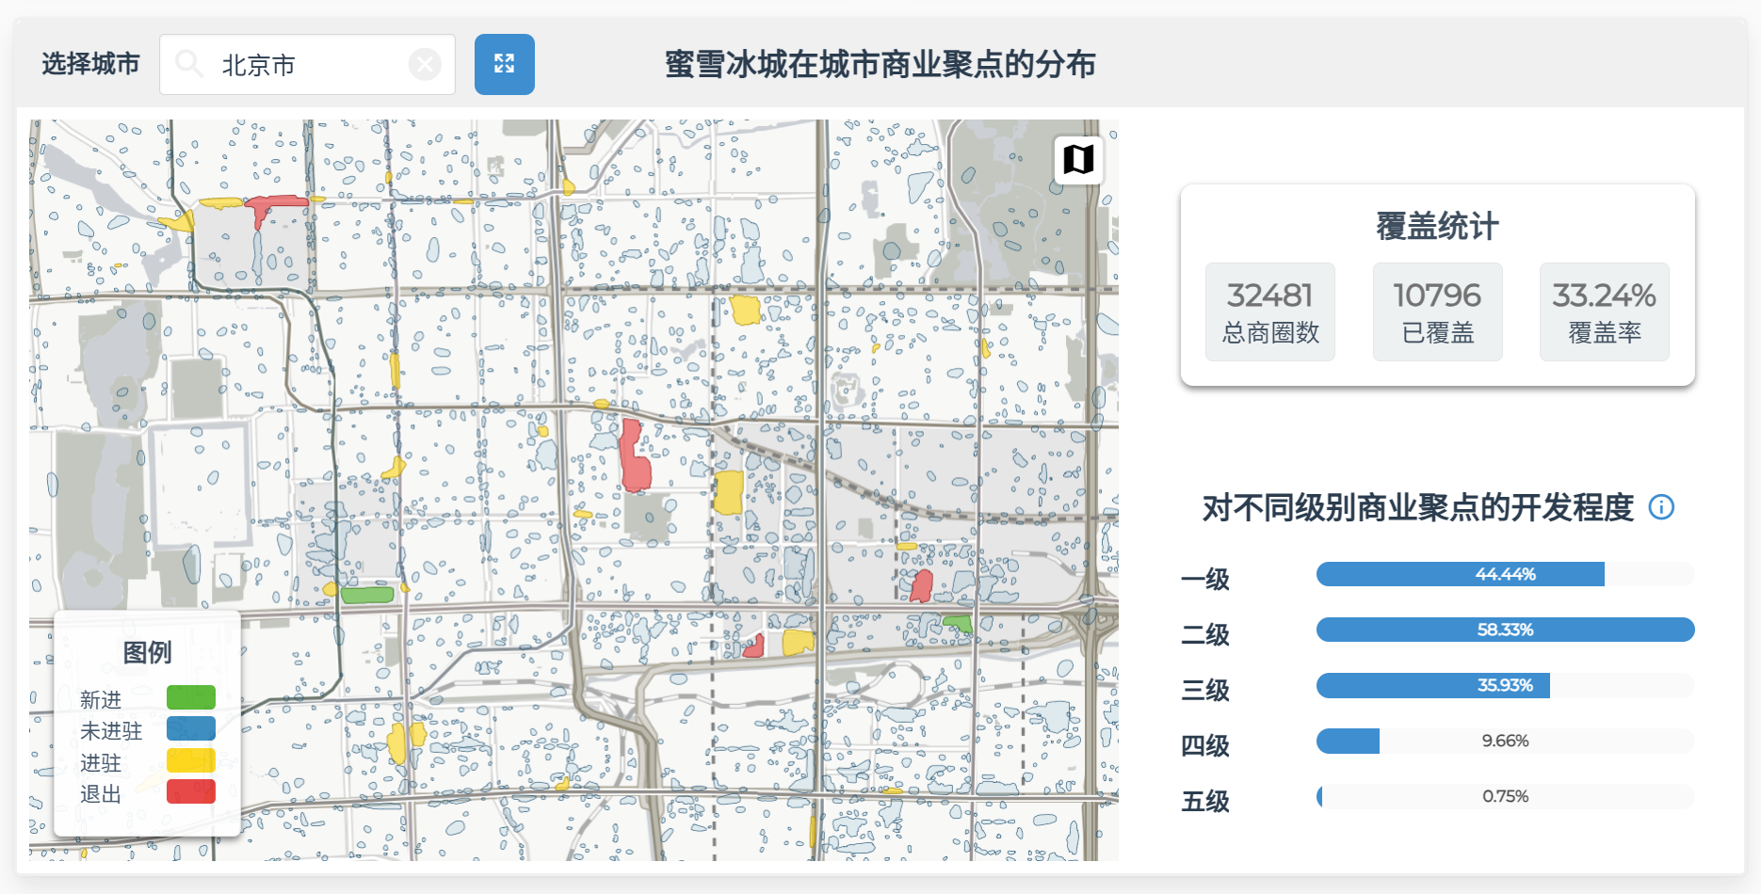This screenshot has width=1761, height=894.
Task: Click the 选择城市 label
Action: 90,64
